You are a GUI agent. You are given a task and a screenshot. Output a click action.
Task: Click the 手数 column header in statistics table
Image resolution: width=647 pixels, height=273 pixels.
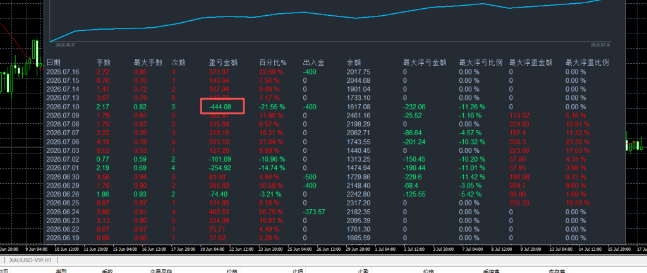coord(104,63)
